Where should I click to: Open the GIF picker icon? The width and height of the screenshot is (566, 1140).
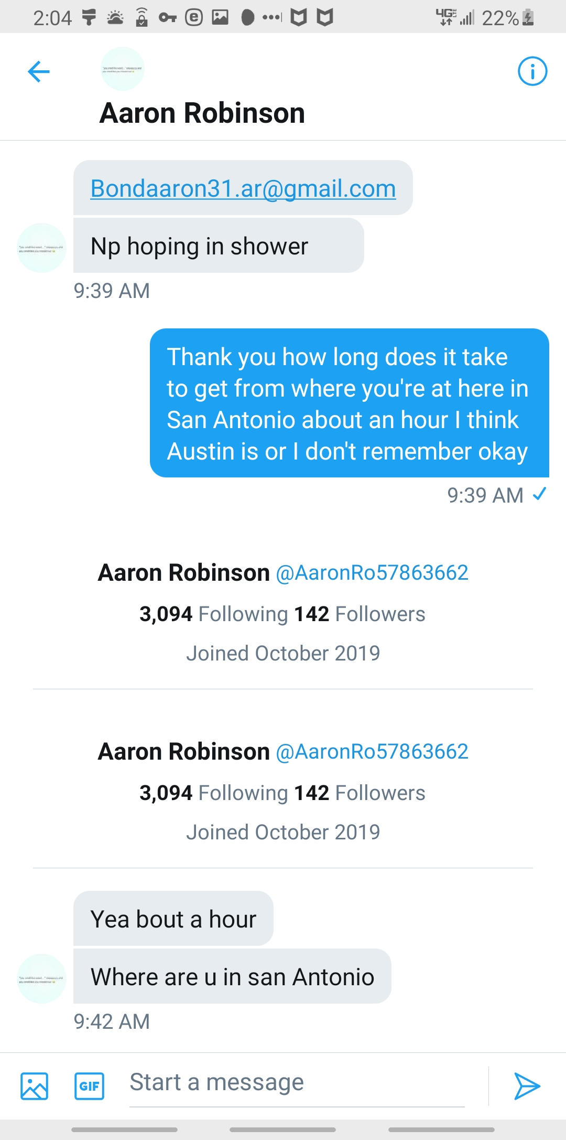point(89,1085)
